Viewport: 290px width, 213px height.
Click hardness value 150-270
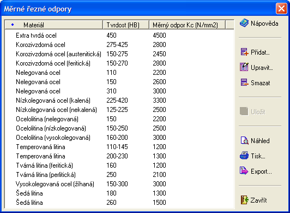117,63
